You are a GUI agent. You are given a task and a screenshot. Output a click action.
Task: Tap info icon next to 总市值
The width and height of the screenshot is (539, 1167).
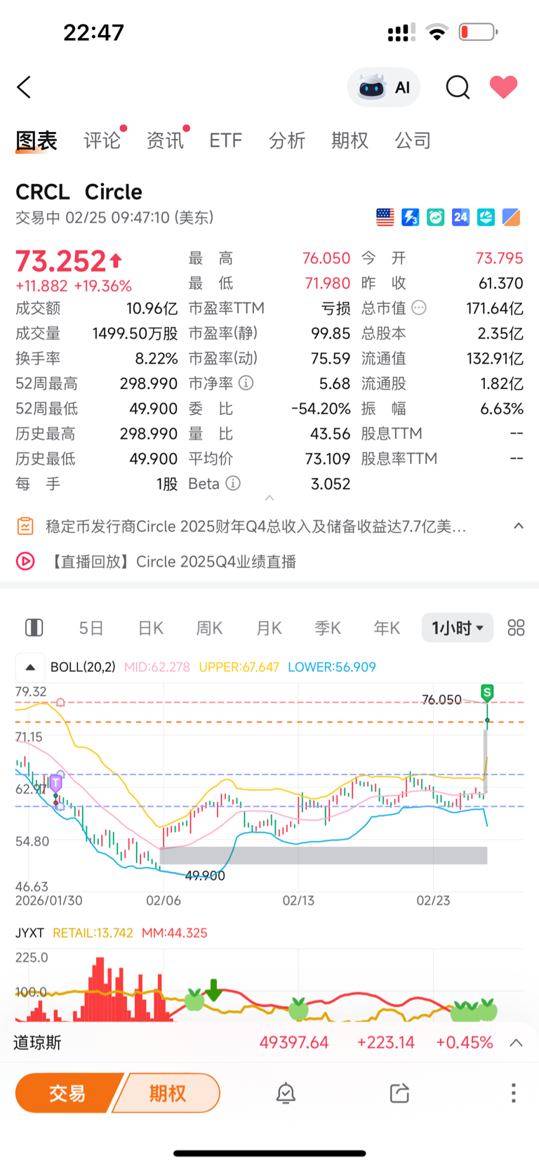419,308
